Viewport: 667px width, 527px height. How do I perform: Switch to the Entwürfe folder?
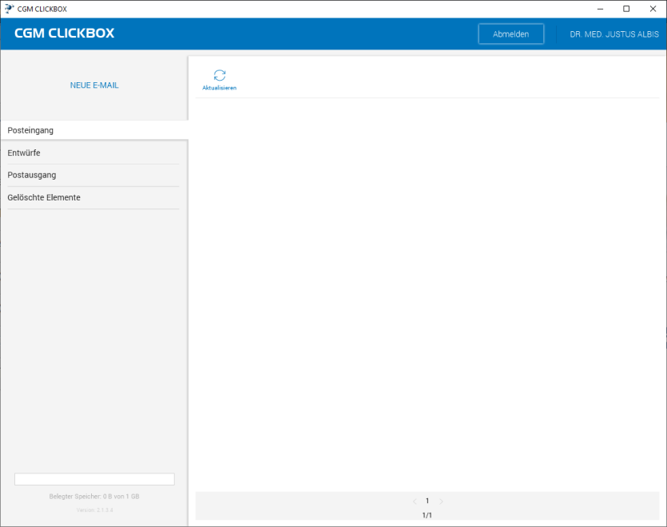coord(93,153)
